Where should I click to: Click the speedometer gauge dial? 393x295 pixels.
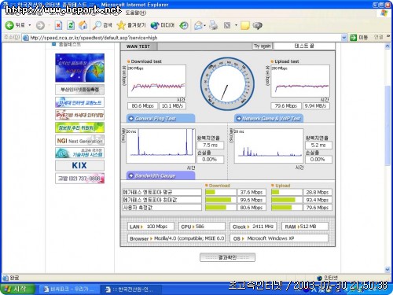[x=227, y=84]
